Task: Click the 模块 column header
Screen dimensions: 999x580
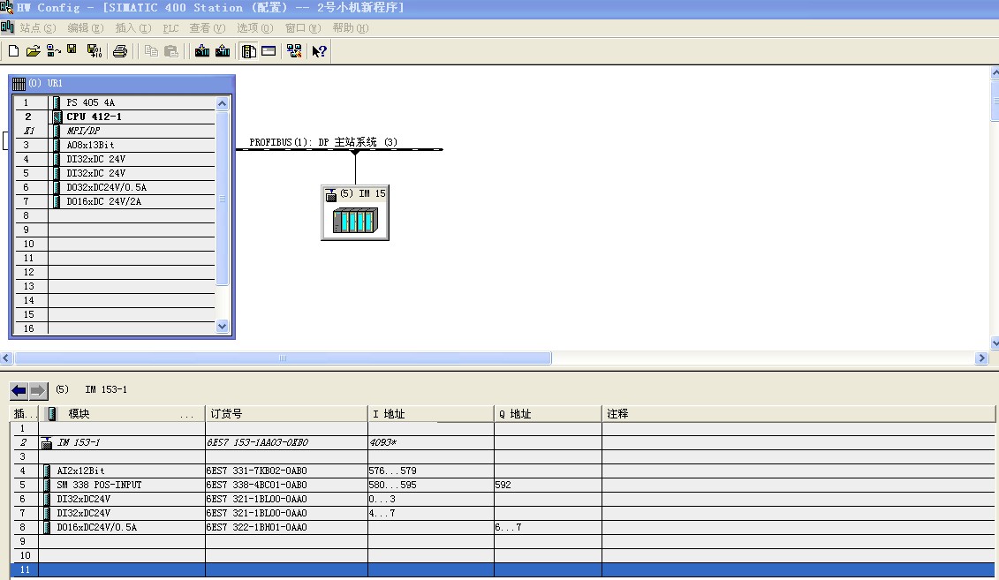Action: click(x=122, y=414)
